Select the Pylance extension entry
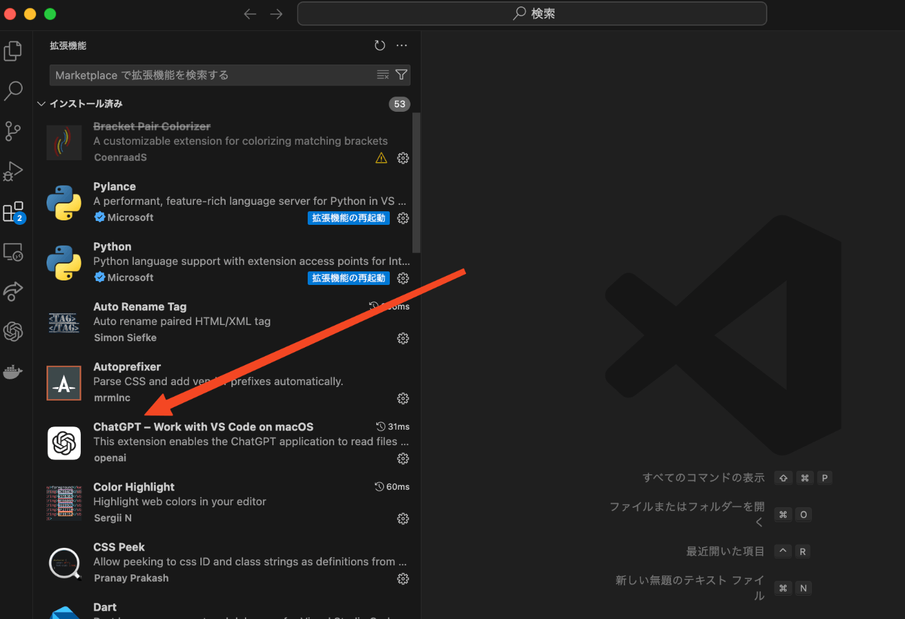The width and height of the screenshot is (905, 619). click(223, 202)
